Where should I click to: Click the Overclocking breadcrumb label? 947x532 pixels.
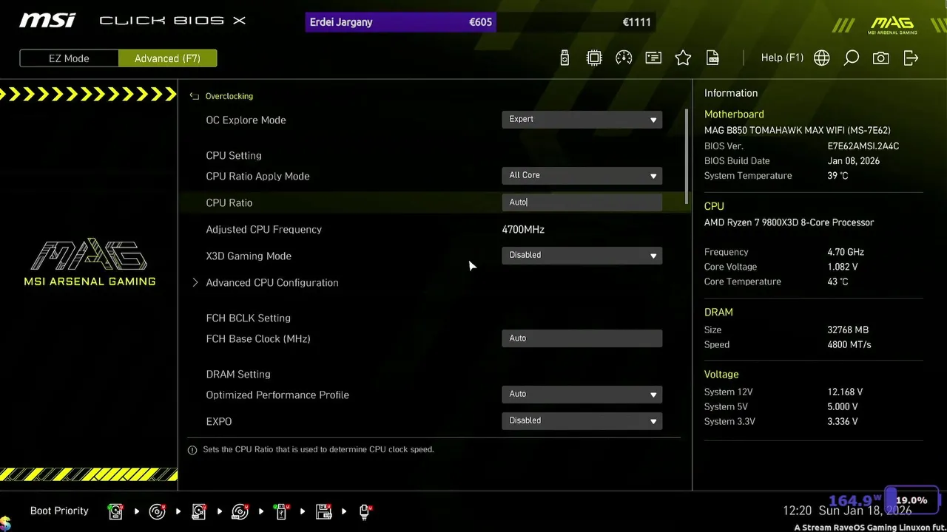point(229,96)
